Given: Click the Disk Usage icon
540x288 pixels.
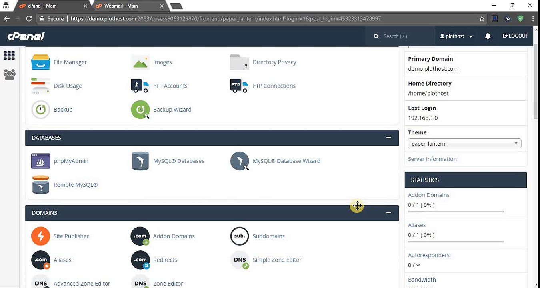Looking at the screenshot, I should (x=40, y=86).
